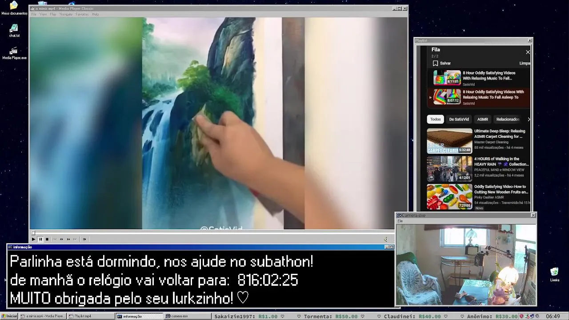Open the View menu in Media Player Classic
Image resolution: width=569 pixels, height=320 pixels.
43,14
